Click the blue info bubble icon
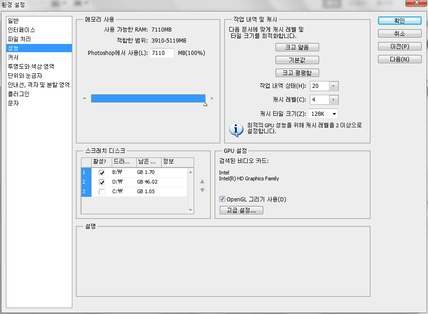Image resolution: width=428 pixels, height=314 pixels. click(236, 130)
